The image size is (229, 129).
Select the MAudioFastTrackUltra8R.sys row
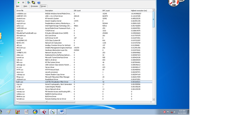point(84,33)
